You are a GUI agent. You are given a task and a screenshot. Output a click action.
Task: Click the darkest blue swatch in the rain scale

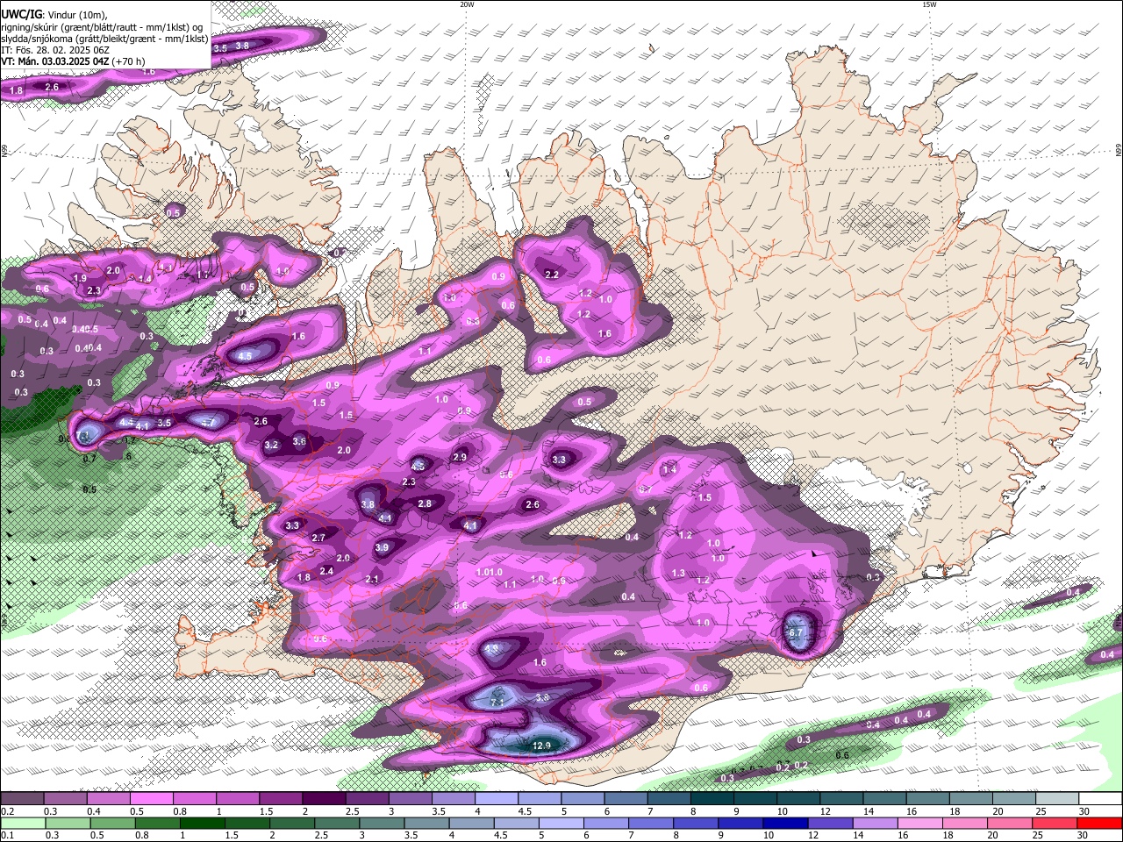[783, 824]
